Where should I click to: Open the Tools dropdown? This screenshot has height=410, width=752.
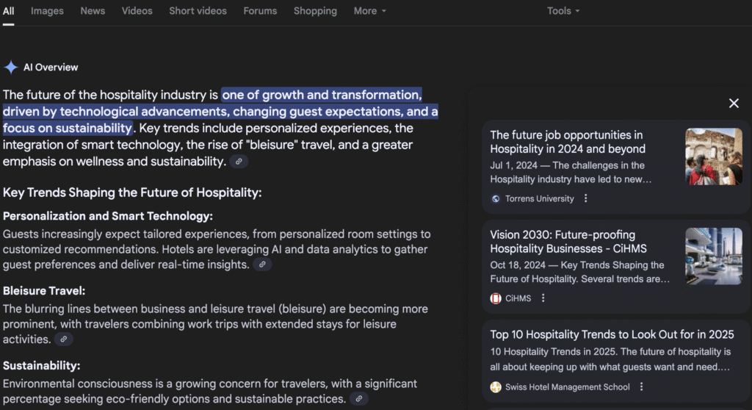(563, 11)
